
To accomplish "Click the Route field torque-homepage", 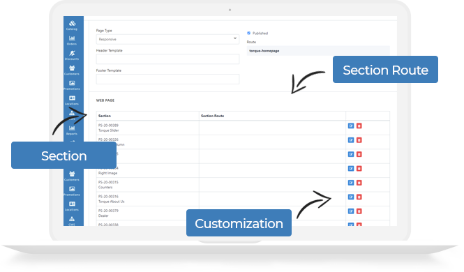I will click(x=318, y=50).
